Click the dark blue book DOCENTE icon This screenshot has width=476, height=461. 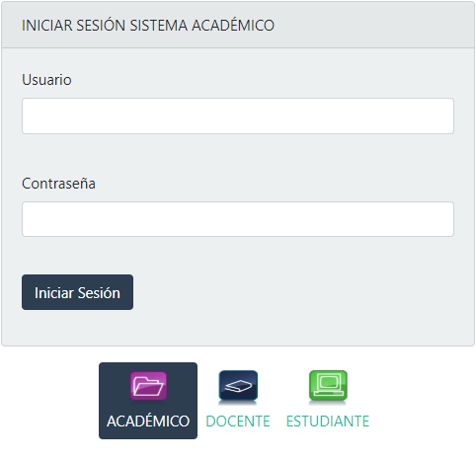[x=238, y=386]
